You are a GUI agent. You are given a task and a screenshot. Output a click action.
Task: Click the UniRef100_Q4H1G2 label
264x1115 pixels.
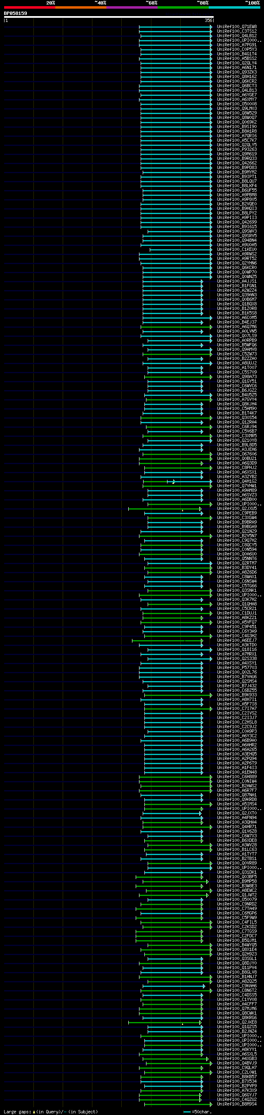point(237,481)
